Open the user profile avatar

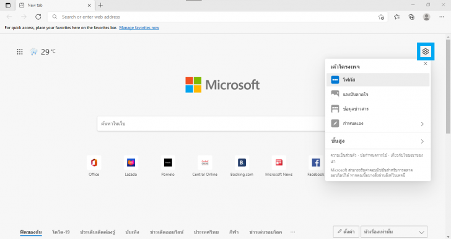427,17
